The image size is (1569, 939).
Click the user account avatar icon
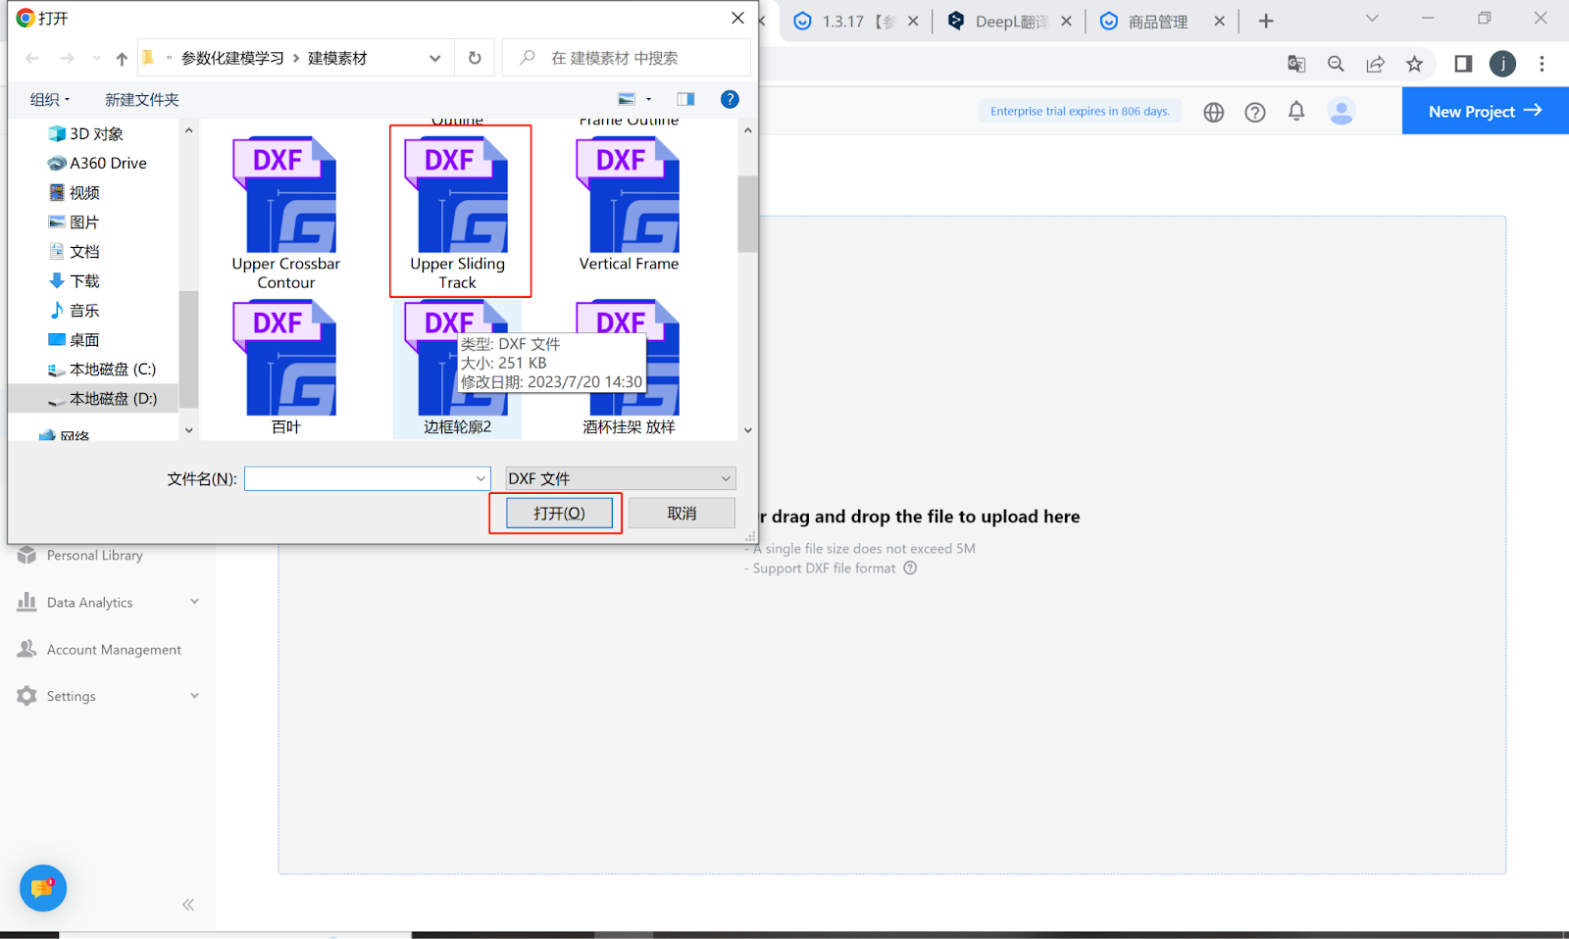pyautogui.click(x=1341, y=111)
